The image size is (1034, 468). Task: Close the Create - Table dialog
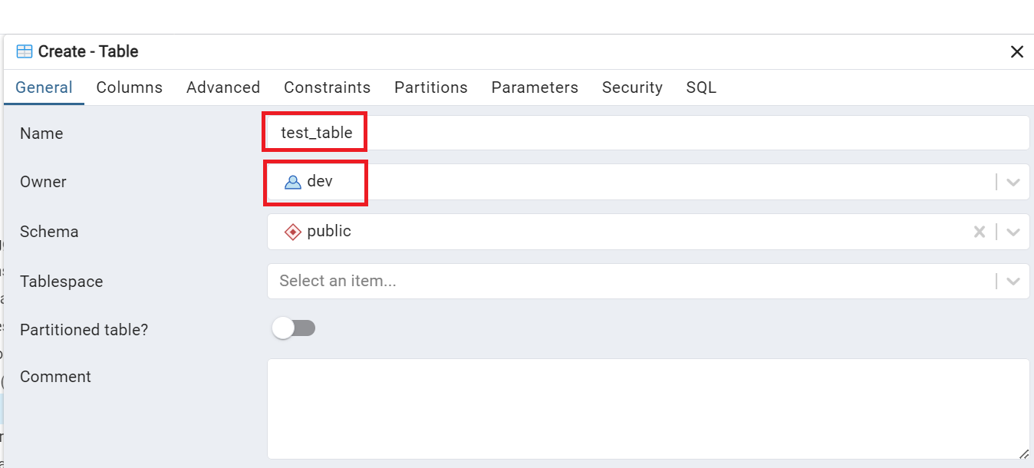tap(1016, 52)
